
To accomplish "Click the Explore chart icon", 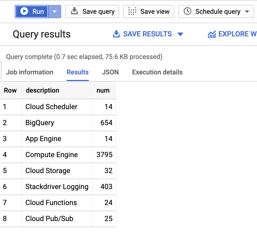I will pos(212,34).
